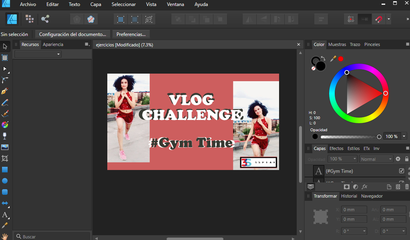Toggle the Show Grid toolbar icon
The width and height of the screenshot is (410, 240).
coord(351,19)
